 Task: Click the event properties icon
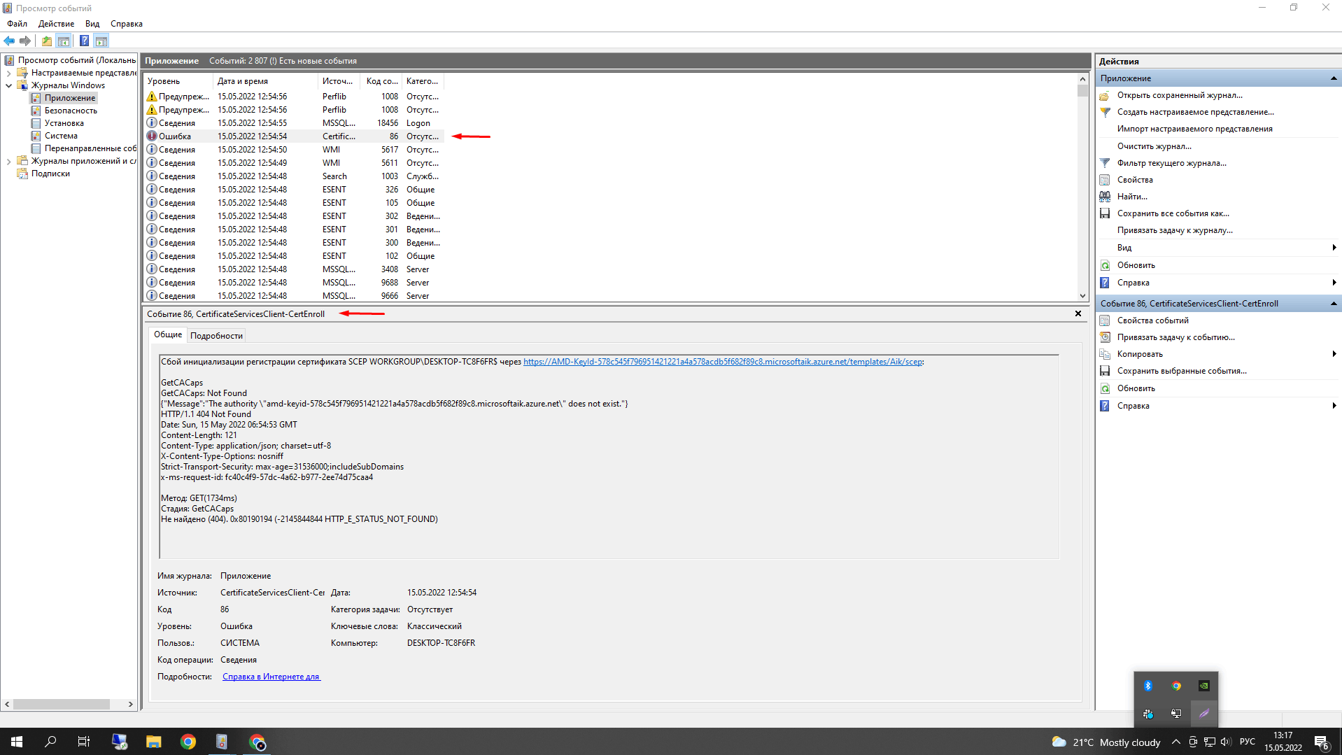tap(1105, 320)
